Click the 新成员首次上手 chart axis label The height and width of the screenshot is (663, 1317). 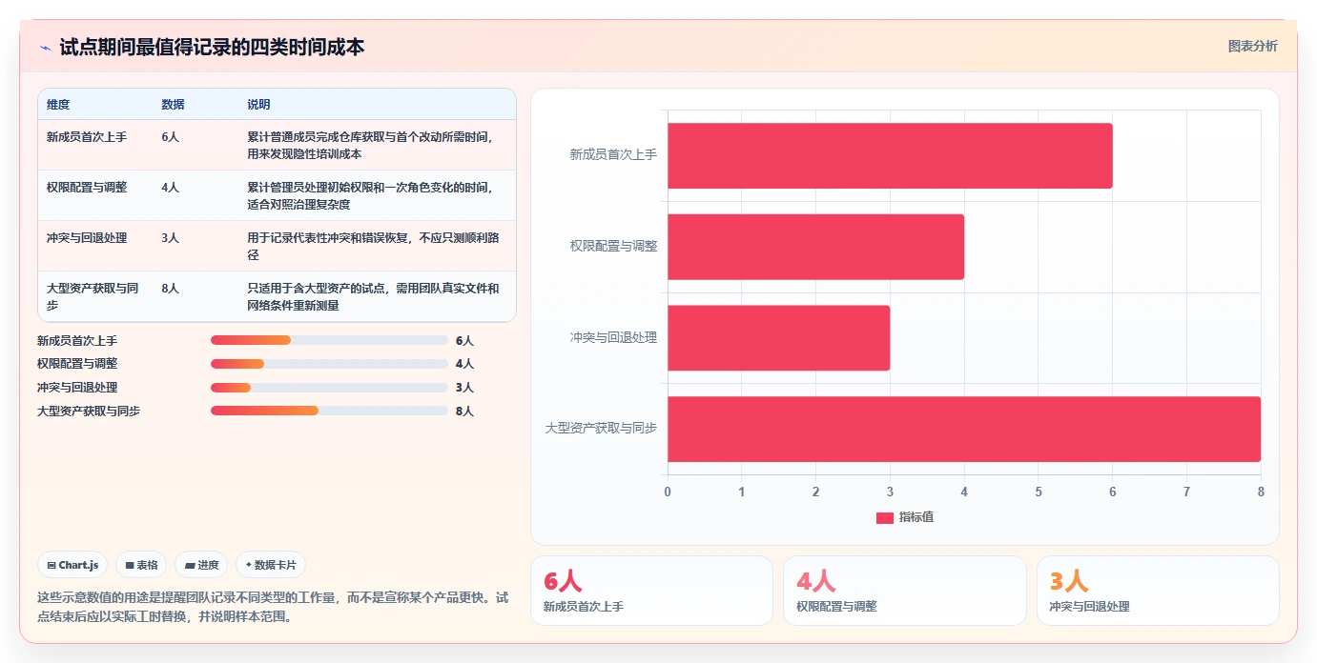pyautogui.click(x=613, y=154)
